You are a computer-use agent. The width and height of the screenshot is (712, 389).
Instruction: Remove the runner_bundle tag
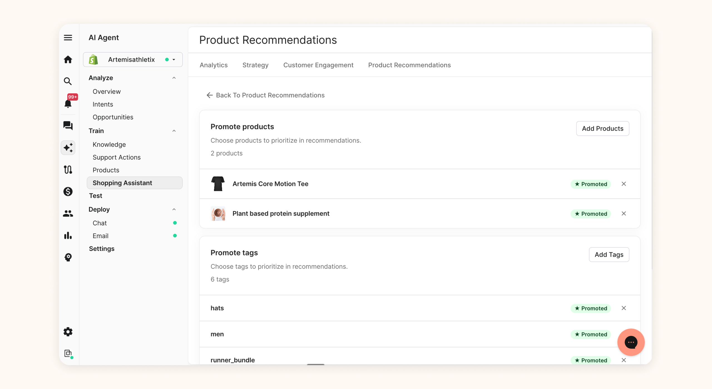[624, 360]
